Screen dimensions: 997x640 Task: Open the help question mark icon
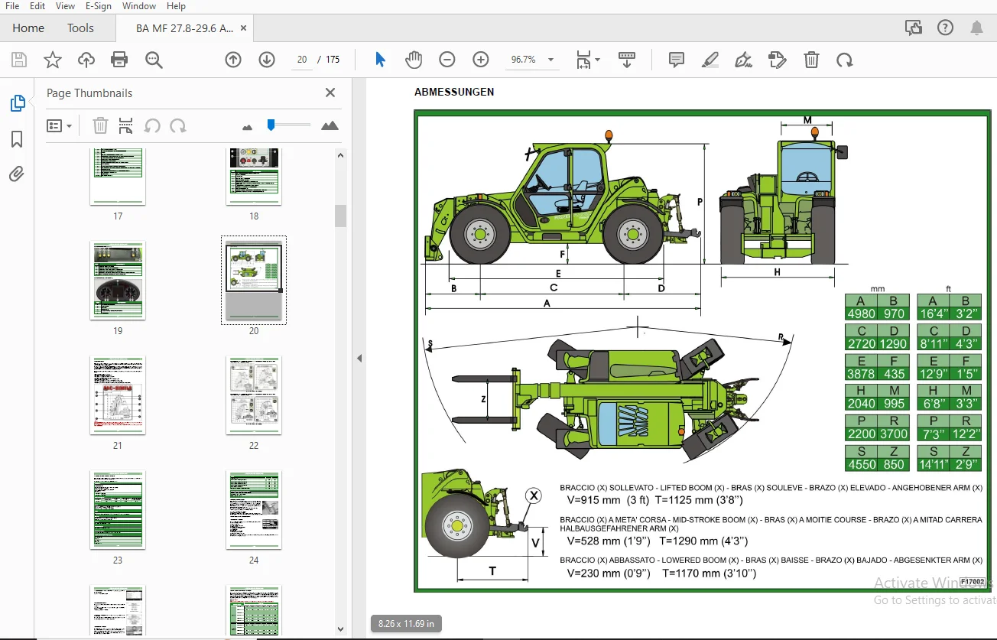point(945,28)
